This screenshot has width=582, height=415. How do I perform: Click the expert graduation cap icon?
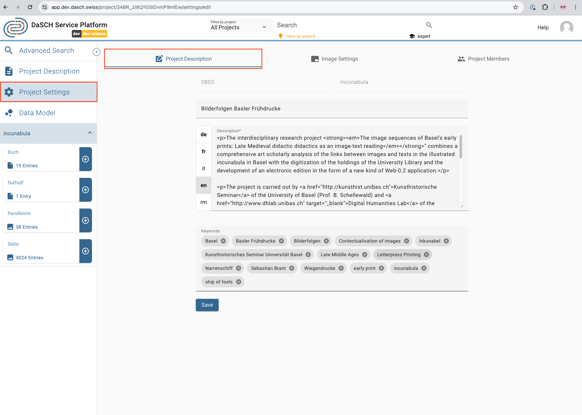(x=412, y=36)
